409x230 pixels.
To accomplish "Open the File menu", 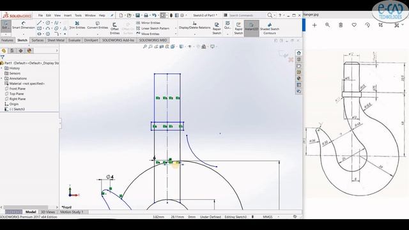I will [40, 15].
